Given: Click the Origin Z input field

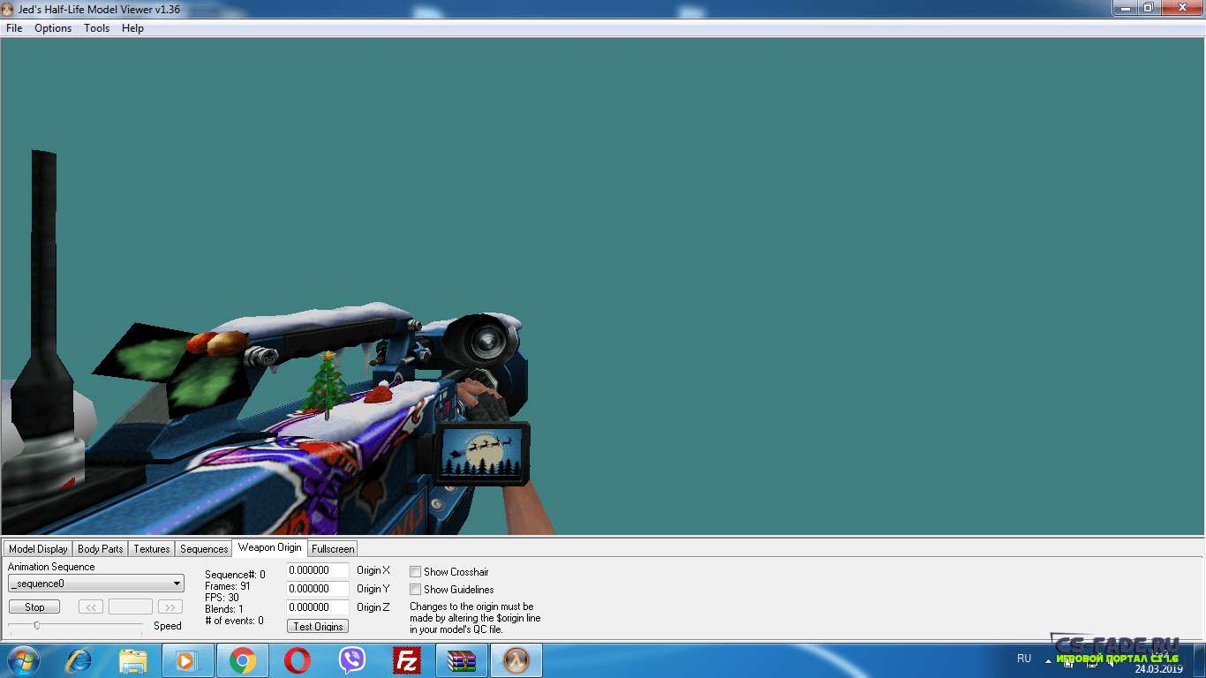Looking at the screenshot, I should 318,607.
